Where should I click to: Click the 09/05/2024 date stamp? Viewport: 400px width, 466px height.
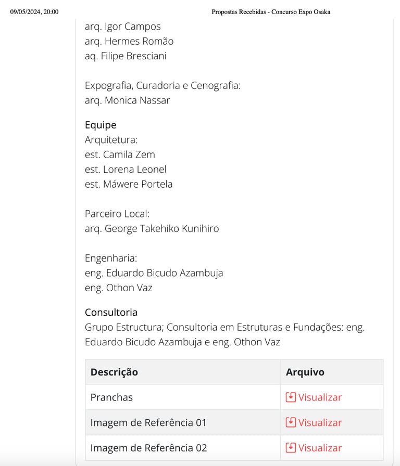coord(34,12)
